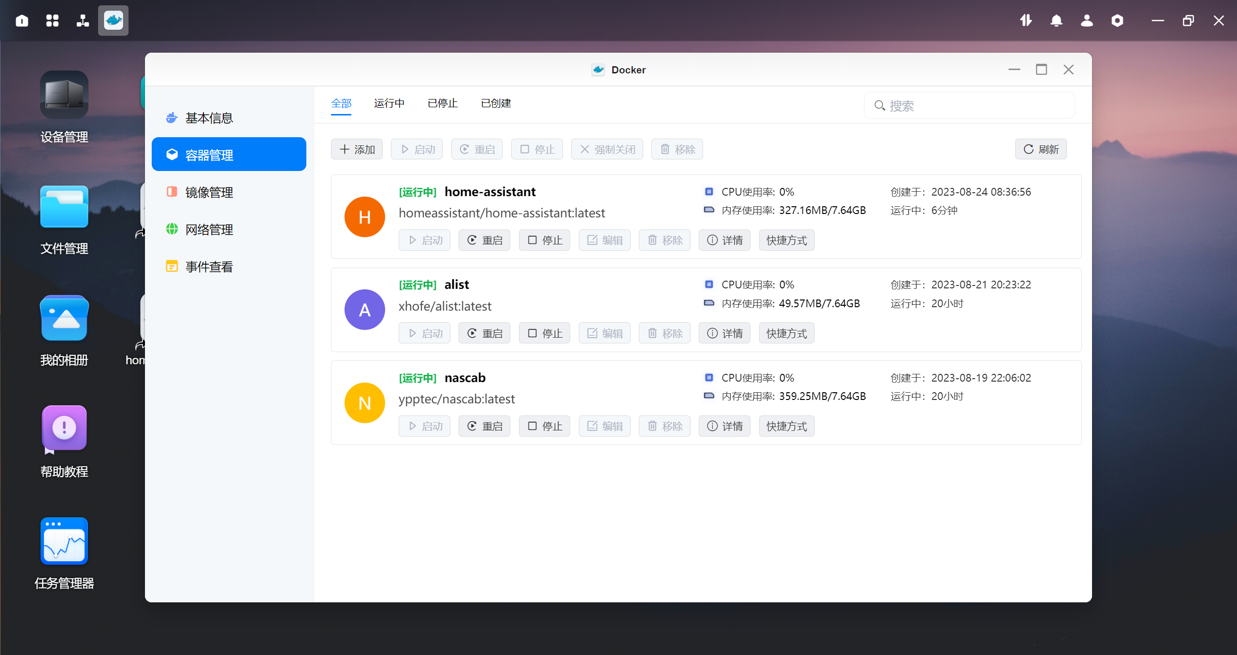Image resolution: width=1237 pixels, height=655 pixels.
Task: Create 快捷方式 for alist
Action: point(787,333)
